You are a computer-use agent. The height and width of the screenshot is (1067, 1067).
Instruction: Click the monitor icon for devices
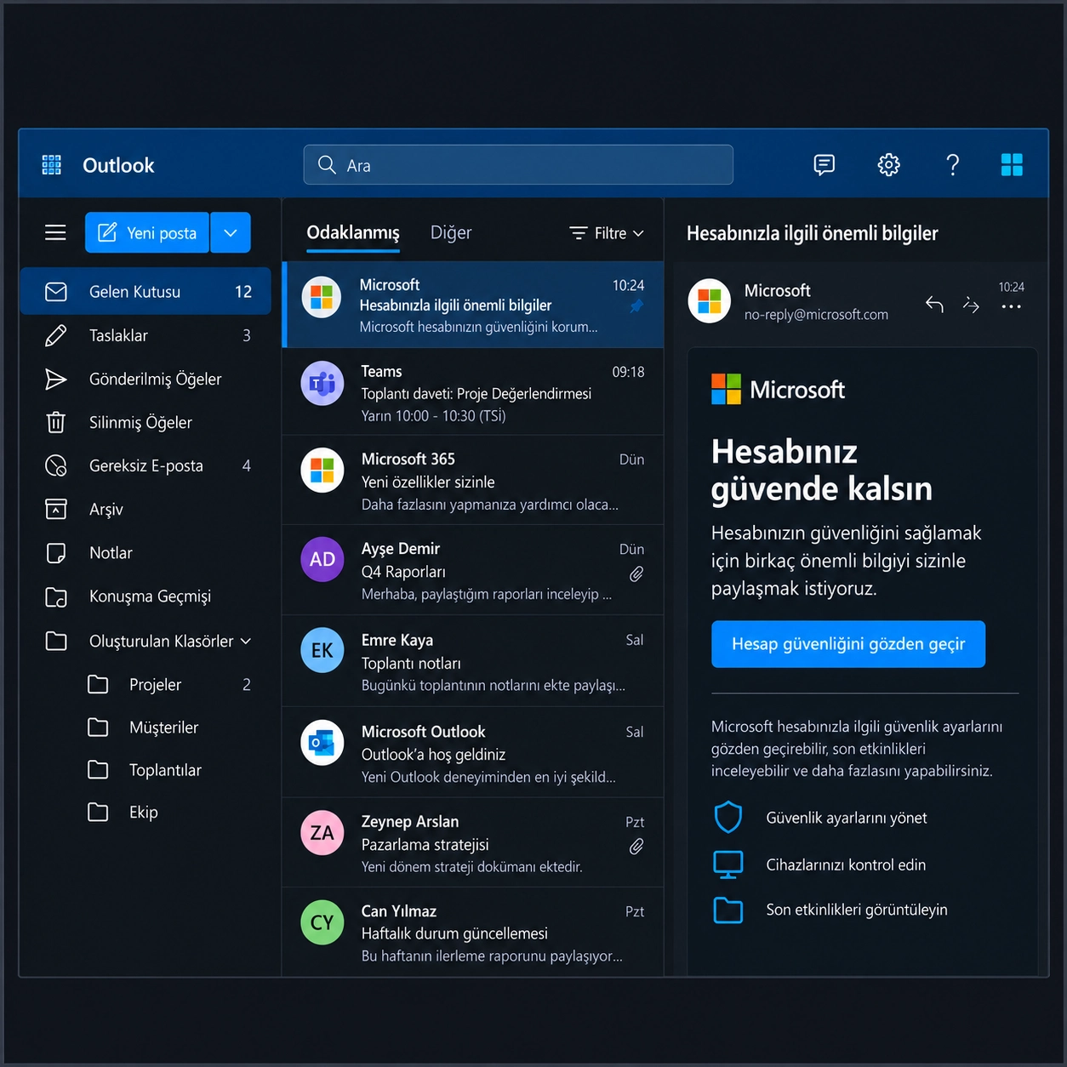[x=728, y=864]
